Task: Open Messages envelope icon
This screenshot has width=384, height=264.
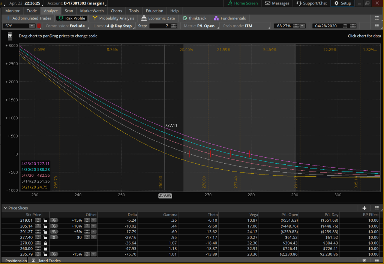Action: (x=267, y=3)
